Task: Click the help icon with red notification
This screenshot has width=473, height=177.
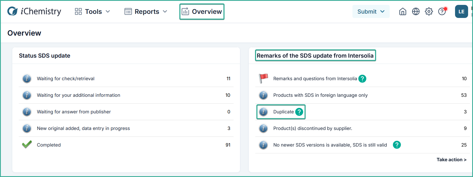Action: 442,11
